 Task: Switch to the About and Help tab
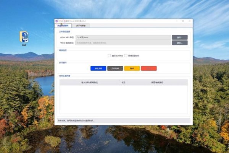pyautogui.click(x=81, y=26)
